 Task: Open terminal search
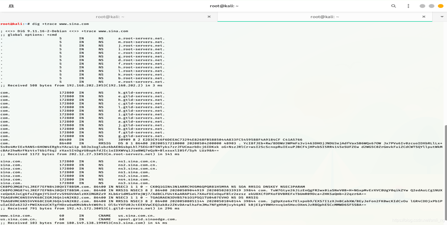click(394, 6)
